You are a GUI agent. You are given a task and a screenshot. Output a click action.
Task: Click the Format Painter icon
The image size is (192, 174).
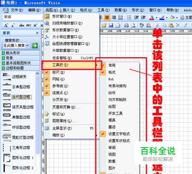coord(185,25)
